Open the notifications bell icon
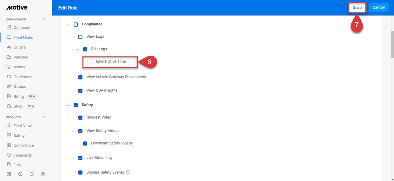The height and width of the screenshot is (181, 394). click(32, 174)
